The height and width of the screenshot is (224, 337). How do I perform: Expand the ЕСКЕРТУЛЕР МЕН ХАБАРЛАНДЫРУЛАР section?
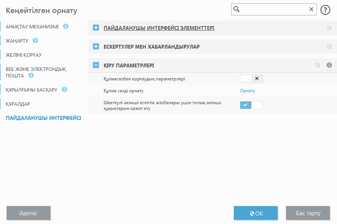[x=96, y=46]
